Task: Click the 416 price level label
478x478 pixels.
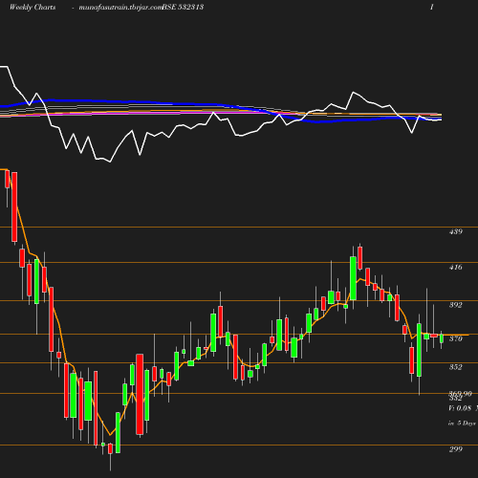Action: pyautogui.click(x=456, y=267)
